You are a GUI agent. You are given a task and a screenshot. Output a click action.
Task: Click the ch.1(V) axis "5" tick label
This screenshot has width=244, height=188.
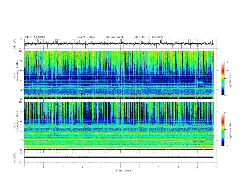(21, 39)
